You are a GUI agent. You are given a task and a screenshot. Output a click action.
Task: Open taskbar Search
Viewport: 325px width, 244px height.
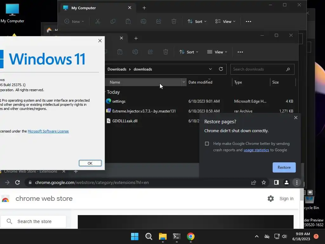pos(149,236)
